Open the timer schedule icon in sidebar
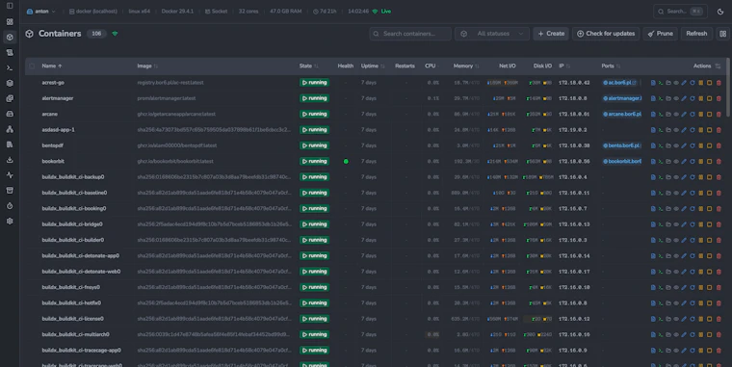 (x=10, y=206)
